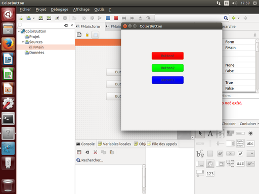Click the toolbar search input field
Image resolution: width=259 pixels, height=194 pixels.
[x=189, y=18]
